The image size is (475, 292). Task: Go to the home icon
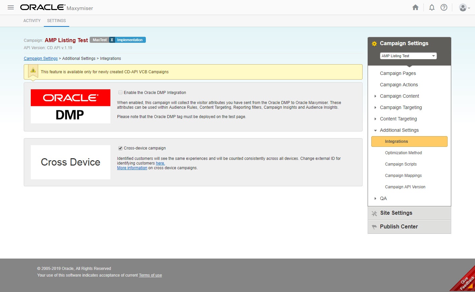tap(415, 7)
